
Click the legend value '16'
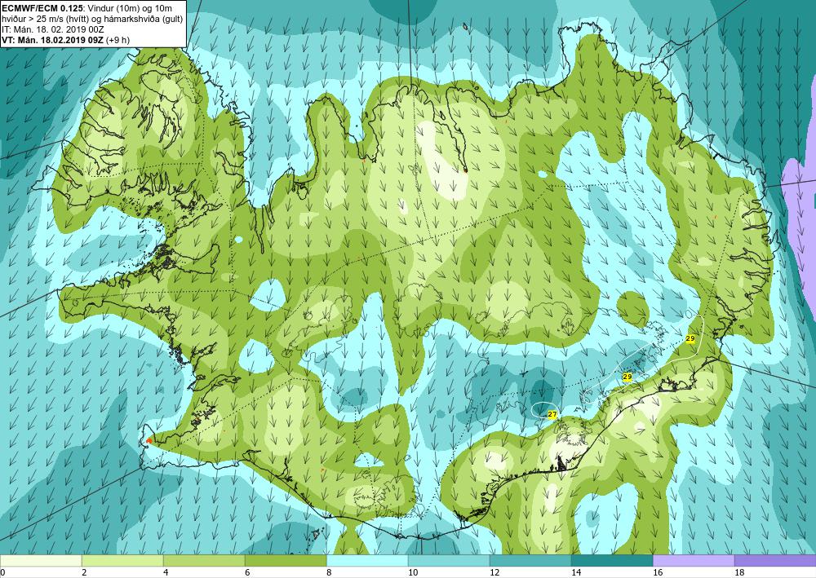658,573
